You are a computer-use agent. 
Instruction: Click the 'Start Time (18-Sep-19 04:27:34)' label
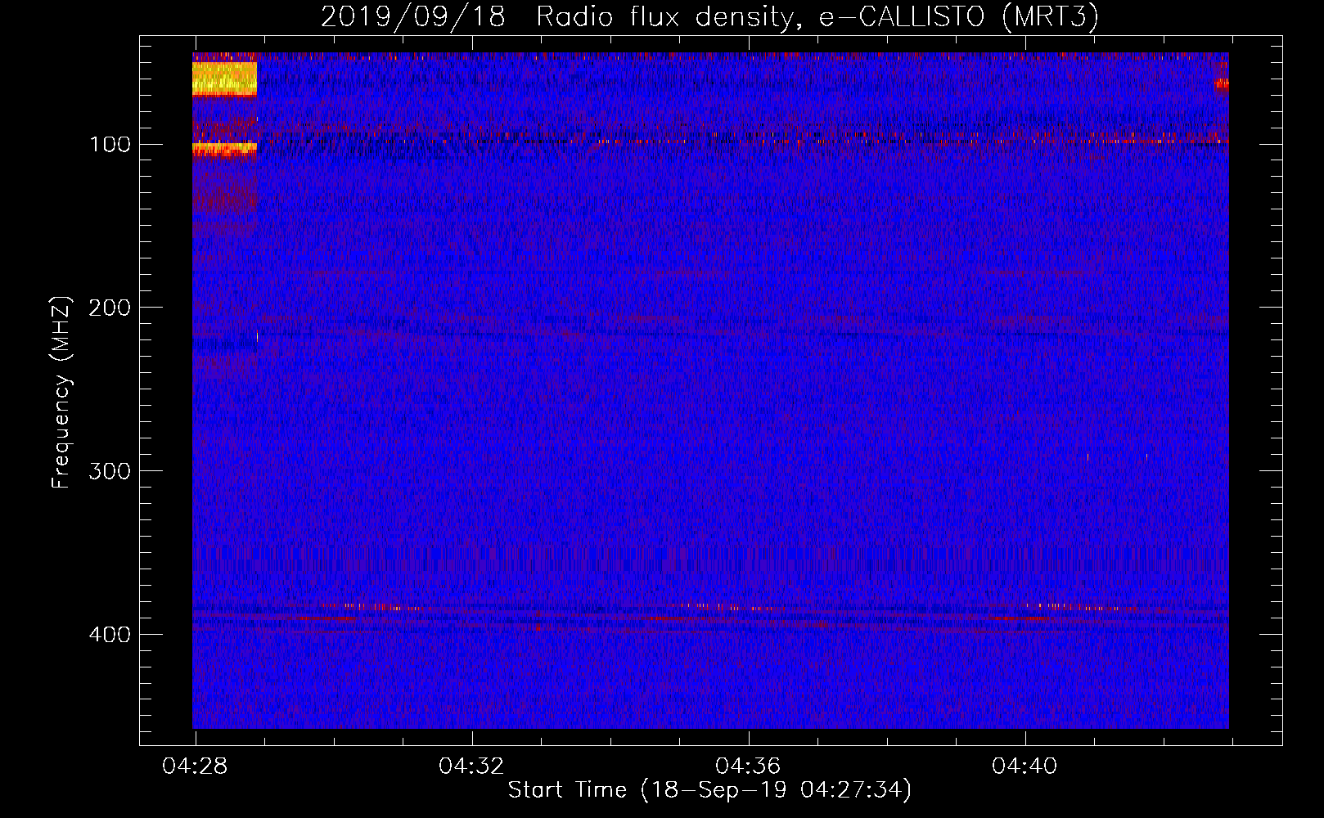point(709,790)
